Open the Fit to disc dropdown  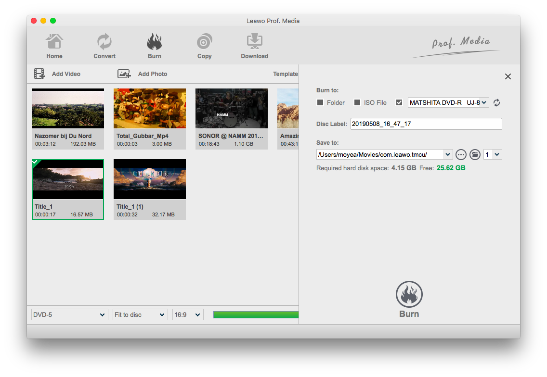[140, 314]
